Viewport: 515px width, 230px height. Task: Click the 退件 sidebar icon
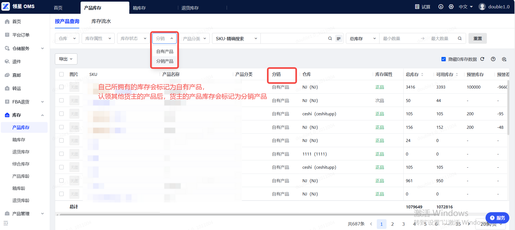coord(7,62)
